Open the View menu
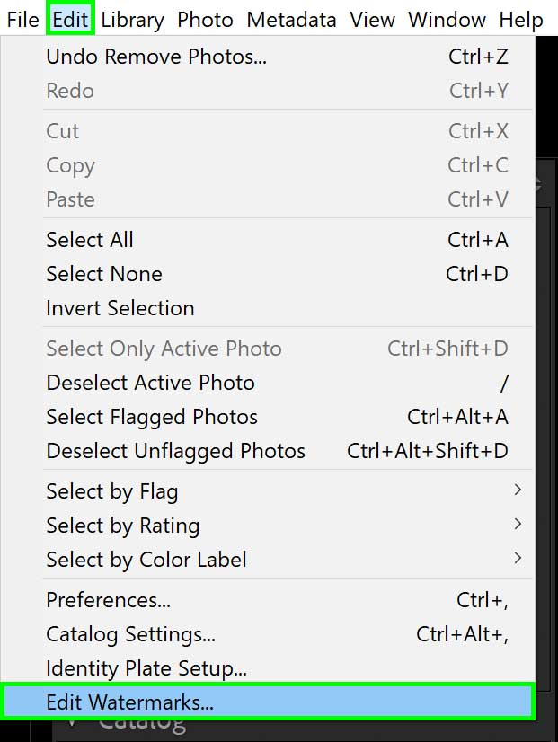Screen dimensions: 558x742 tap(372, 20)
